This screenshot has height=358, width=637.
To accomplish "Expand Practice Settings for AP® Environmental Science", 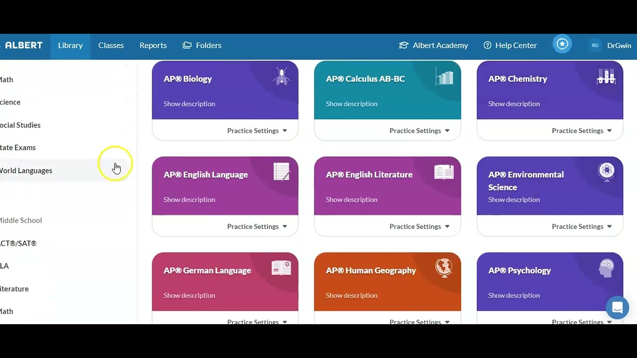I will coord(582,226).
